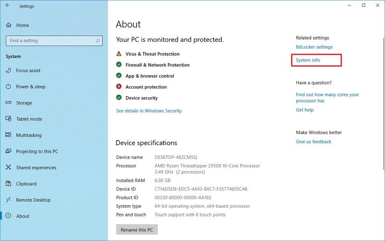Viewport: 385px width, 241px height.
Task: Select Clipboard in the sidebar
Action: (x=27, y=184)
